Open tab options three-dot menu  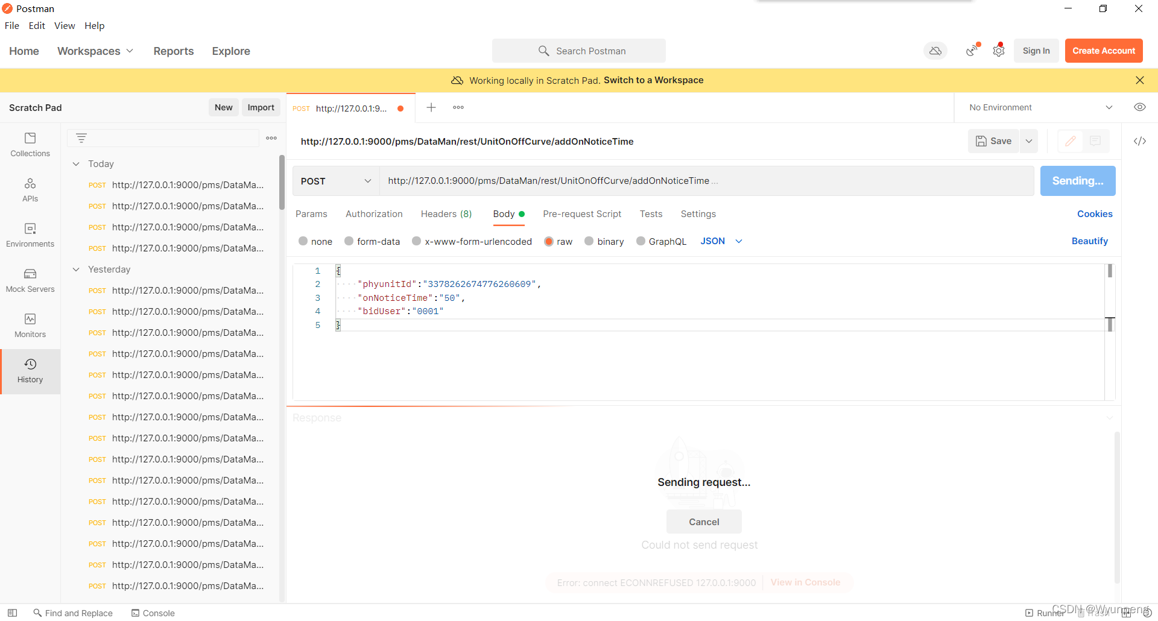(458, 107)
